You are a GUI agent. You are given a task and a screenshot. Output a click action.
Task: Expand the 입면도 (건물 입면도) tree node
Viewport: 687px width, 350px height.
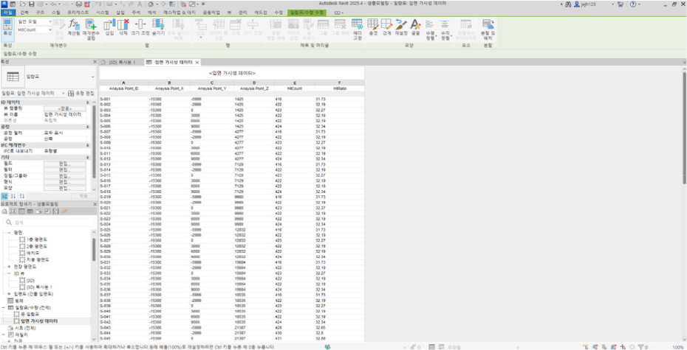(x=10, y=294)
